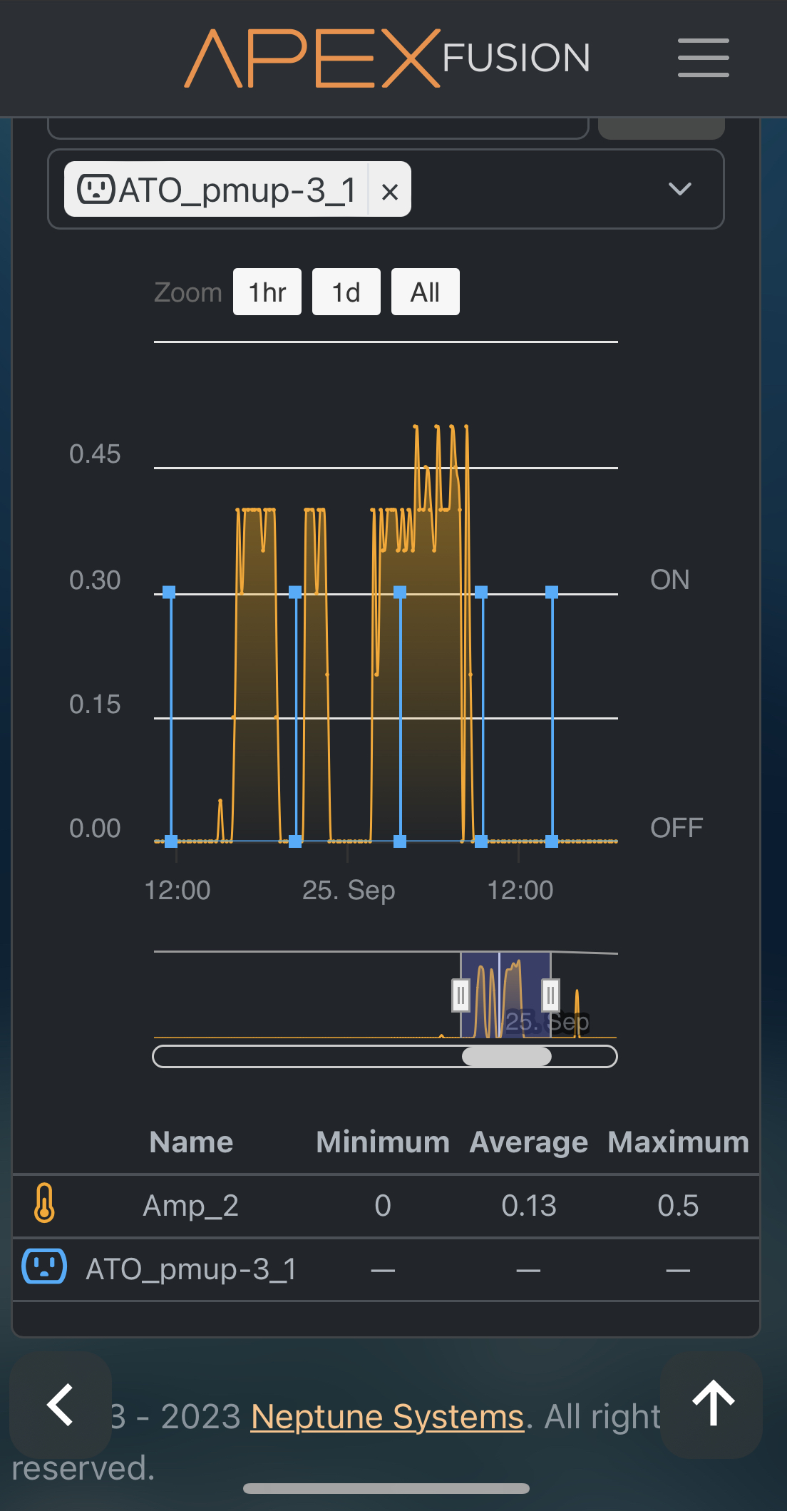Set zoom to 1d
Image resolution: width=787 pixels, height=1511 pixels.
coord(346,292)
